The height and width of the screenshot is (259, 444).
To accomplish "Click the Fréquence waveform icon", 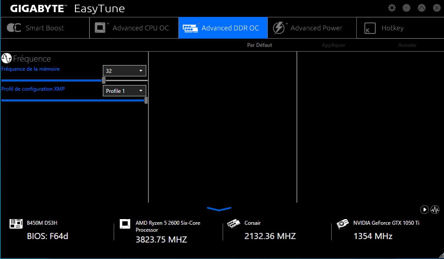I will pos(7,59).
